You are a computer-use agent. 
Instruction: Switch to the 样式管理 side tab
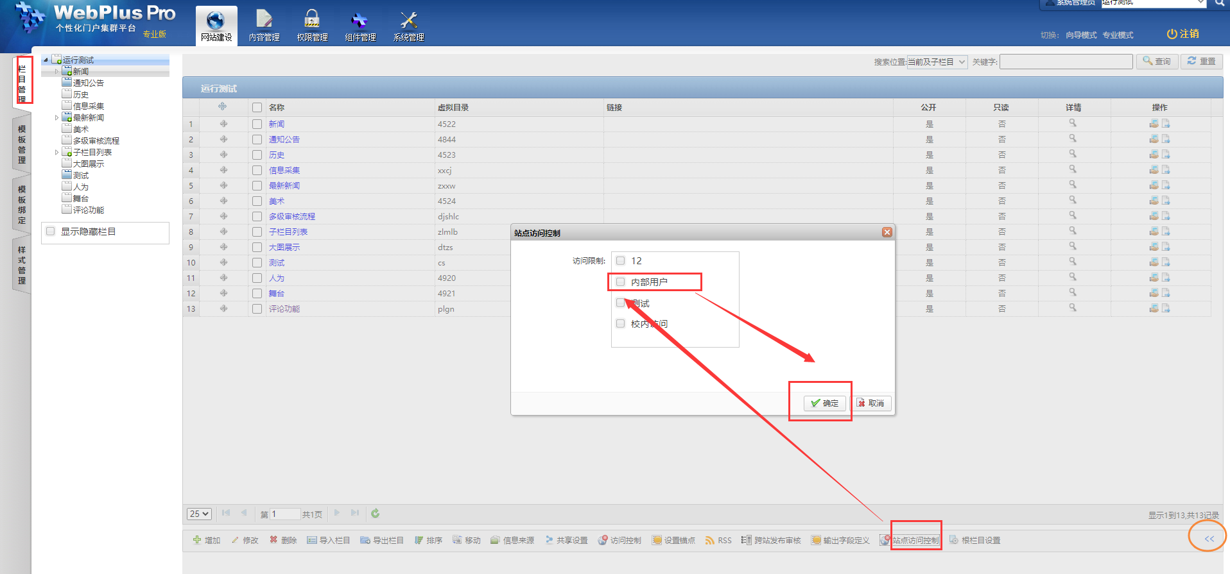coord(22,265)
